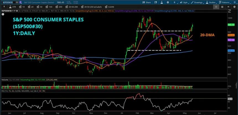Click the price axis auto-scale icon
Viewport: 238px width, 115px height.
(x=229, y=11)
